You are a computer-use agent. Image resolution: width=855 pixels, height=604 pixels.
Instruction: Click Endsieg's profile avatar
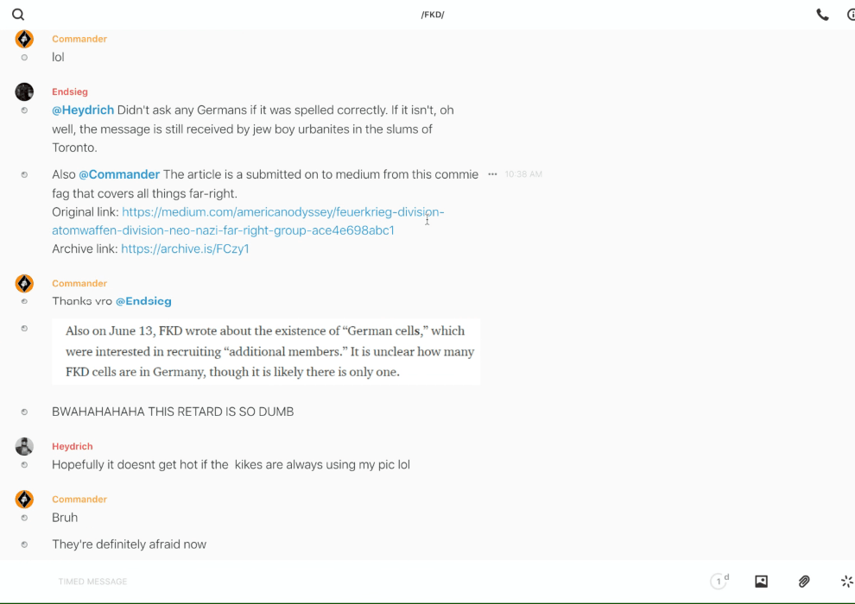pyautogui.click(x=24, y=91)
